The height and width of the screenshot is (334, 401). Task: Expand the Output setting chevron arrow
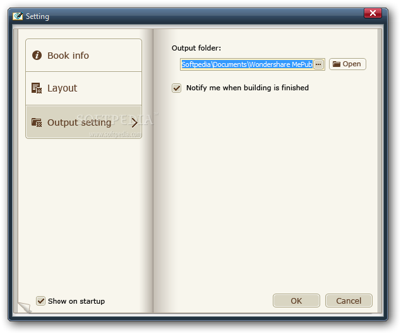point(135,122)
